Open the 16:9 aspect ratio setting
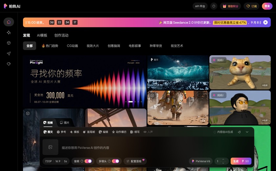The image size is (276, 171). click(x=58, y=161)
